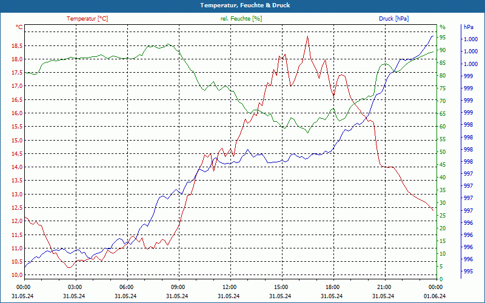Click the '12,5' temperature axis value

tap(17, 207)
